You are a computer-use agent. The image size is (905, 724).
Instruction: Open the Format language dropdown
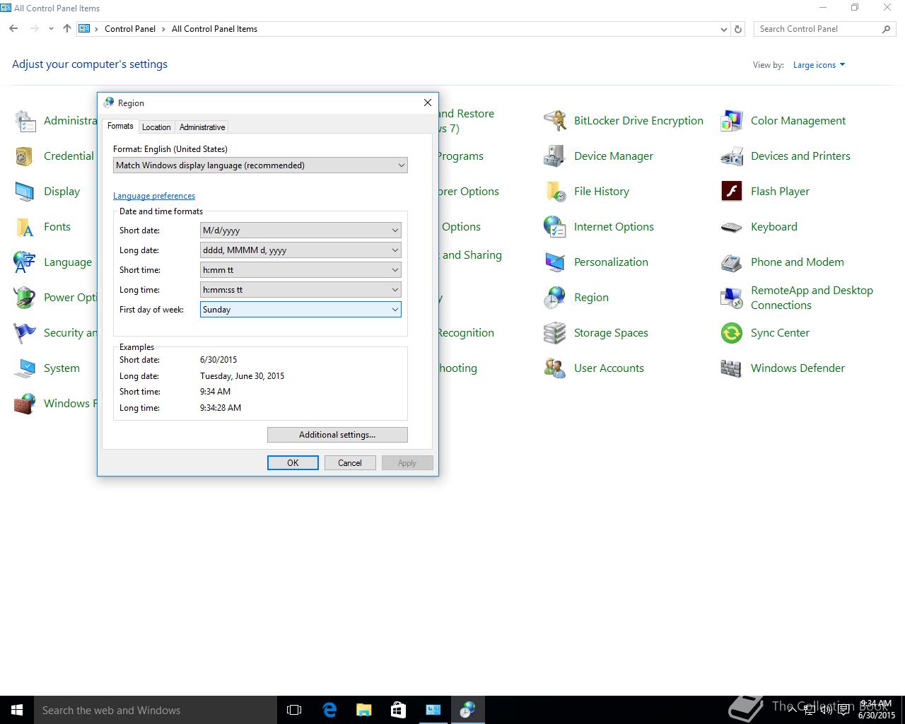(260, 165)
